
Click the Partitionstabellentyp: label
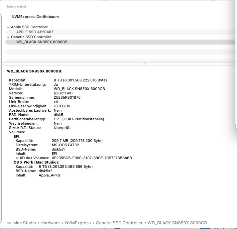coord(28,119)
